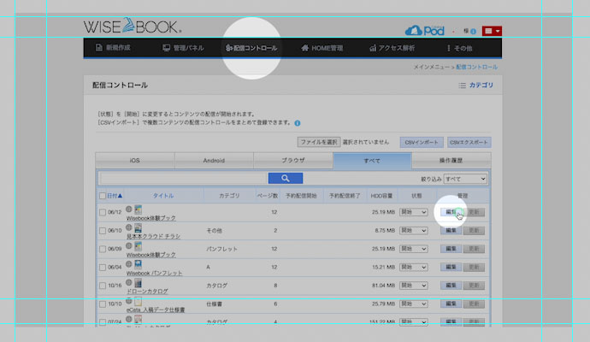Click the WISEBOOK logo
Screen dimensions: 590x342
click(132, 27)
